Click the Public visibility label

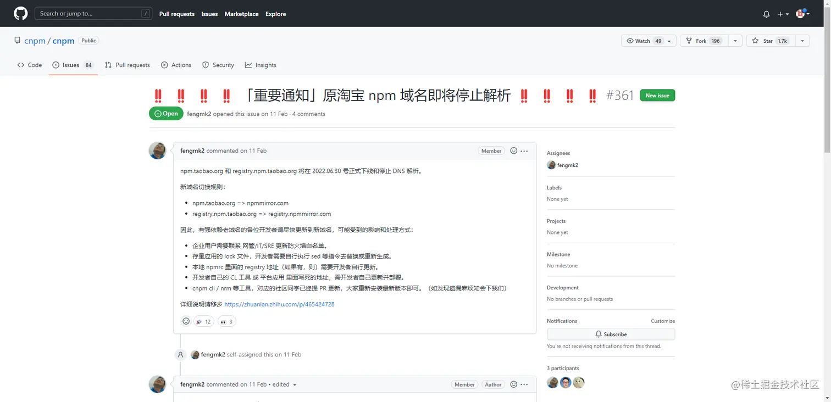click(x=88, y=41)
